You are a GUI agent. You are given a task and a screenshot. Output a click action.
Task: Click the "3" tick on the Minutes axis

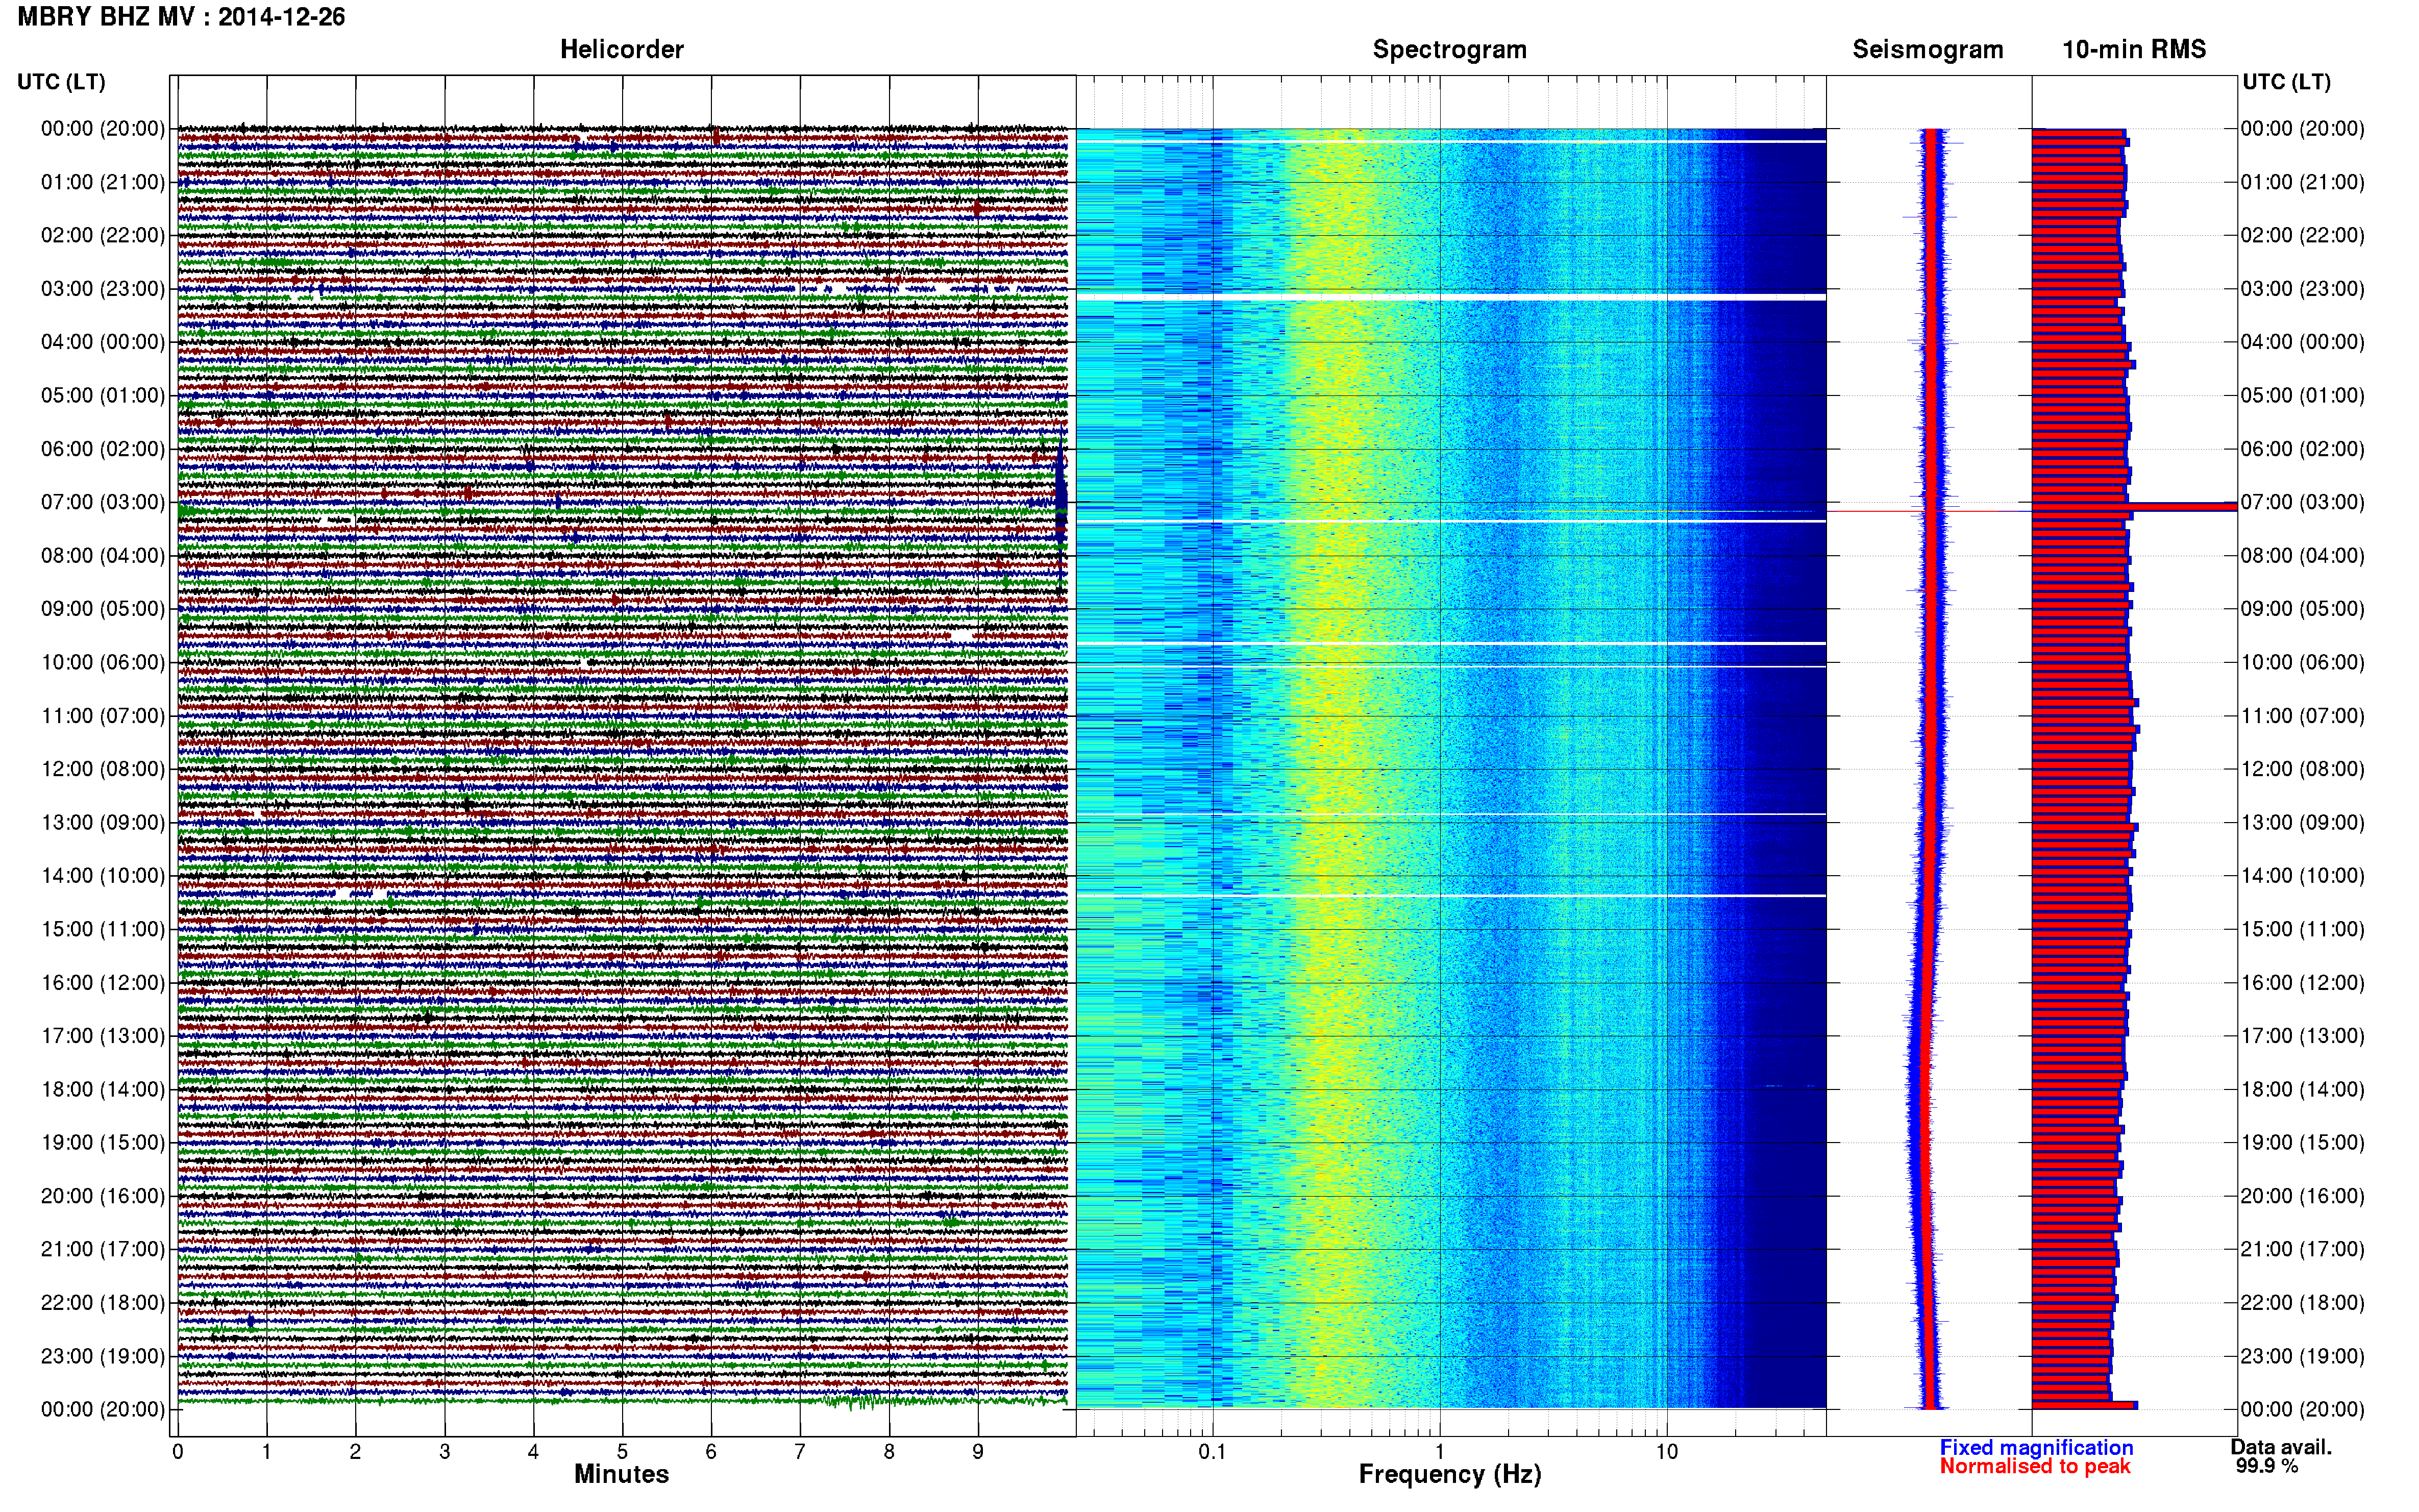pyautogui.click(x=444, y=1452)
